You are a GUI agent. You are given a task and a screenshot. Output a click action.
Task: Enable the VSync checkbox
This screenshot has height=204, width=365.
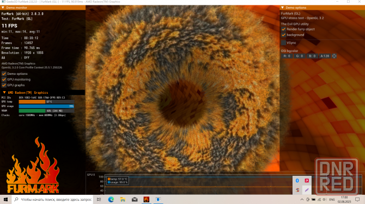click(x=283, y=43)
